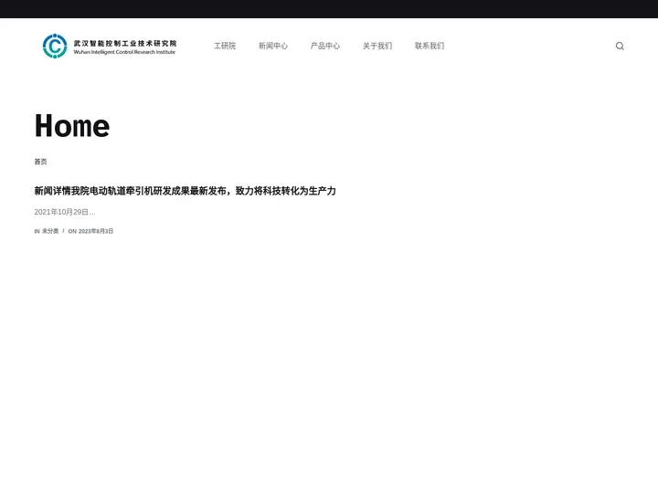Open the 工研院 menu item
This screenshot has width=658, height=493.
[x=225, y=47]
